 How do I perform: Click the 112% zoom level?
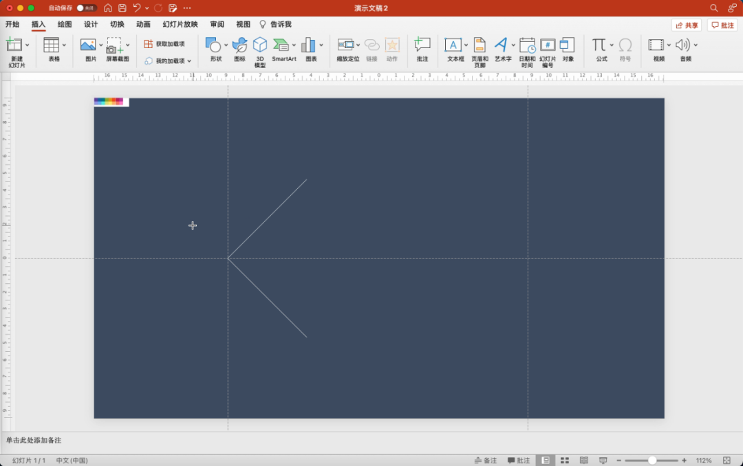704,461
